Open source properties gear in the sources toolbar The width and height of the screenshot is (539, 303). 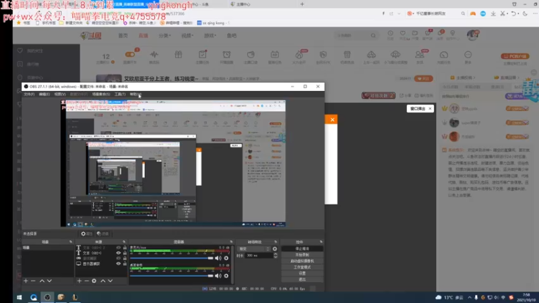tap(94, 281)
